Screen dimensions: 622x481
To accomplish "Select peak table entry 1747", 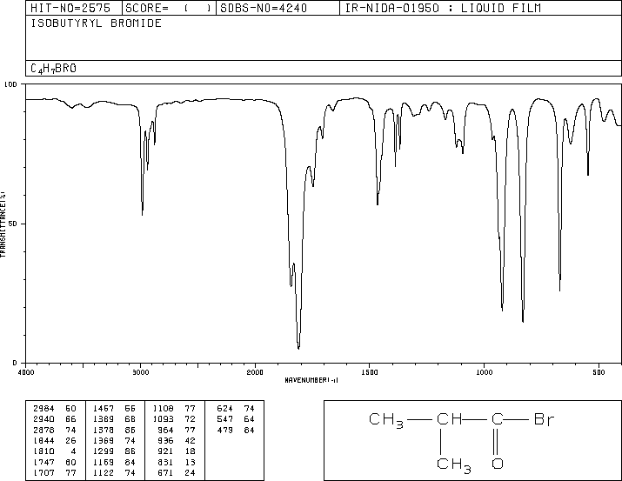I will pos(43,462).
